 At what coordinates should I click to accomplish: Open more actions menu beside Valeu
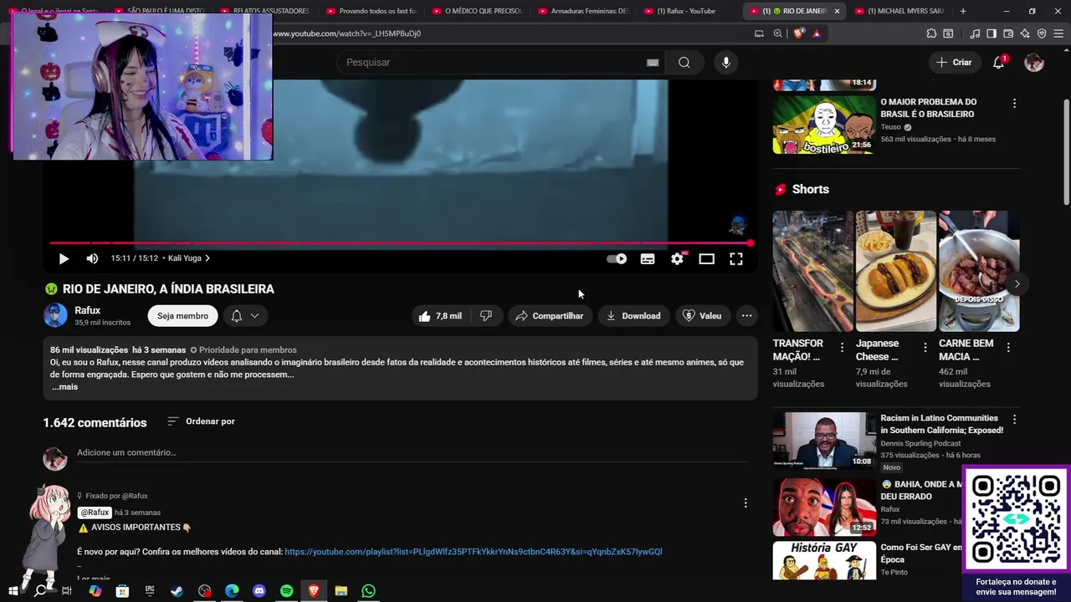coord(746,315)
